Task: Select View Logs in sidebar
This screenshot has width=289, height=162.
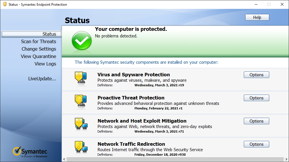Action: (x=45, y=64)
